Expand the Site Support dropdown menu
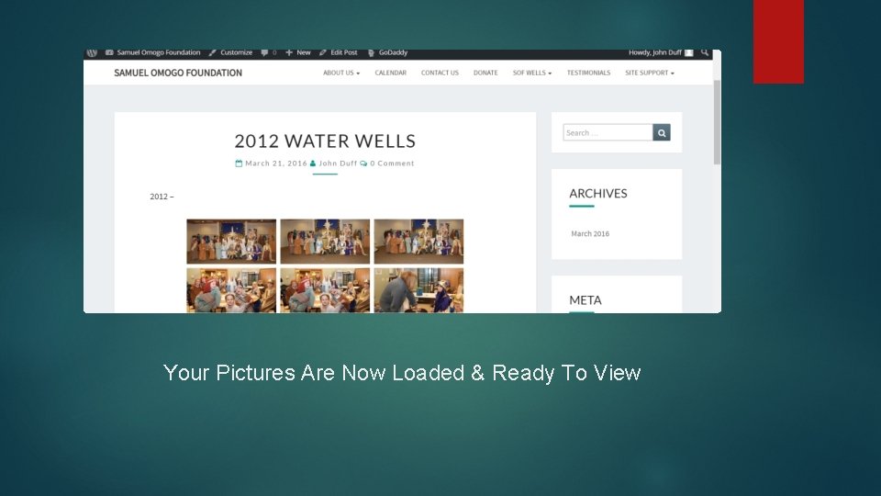The height and width of the screenshot is (496, 881). click(x=650, y=73)
